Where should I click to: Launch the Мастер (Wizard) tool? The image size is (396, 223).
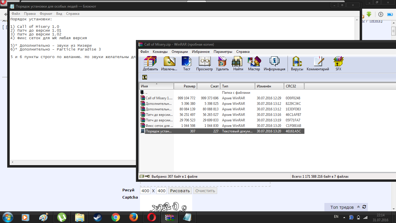[254, 63]
